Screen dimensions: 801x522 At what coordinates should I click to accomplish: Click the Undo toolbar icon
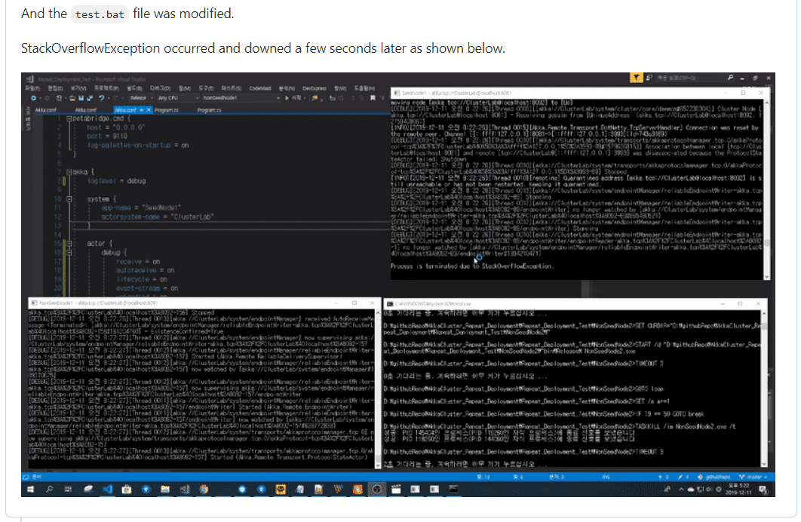[101, 97]
